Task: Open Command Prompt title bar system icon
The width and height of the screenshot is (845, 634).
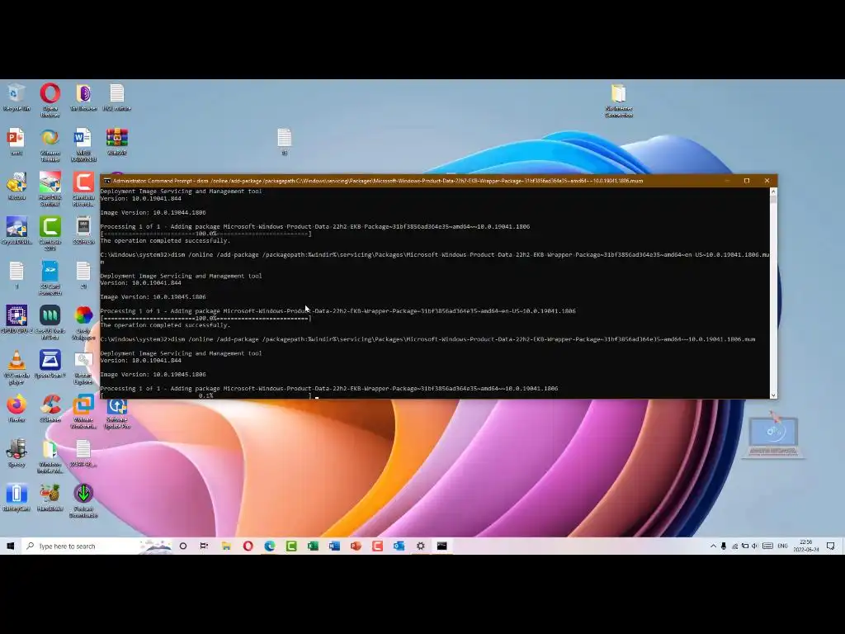Action: [107, 181]
